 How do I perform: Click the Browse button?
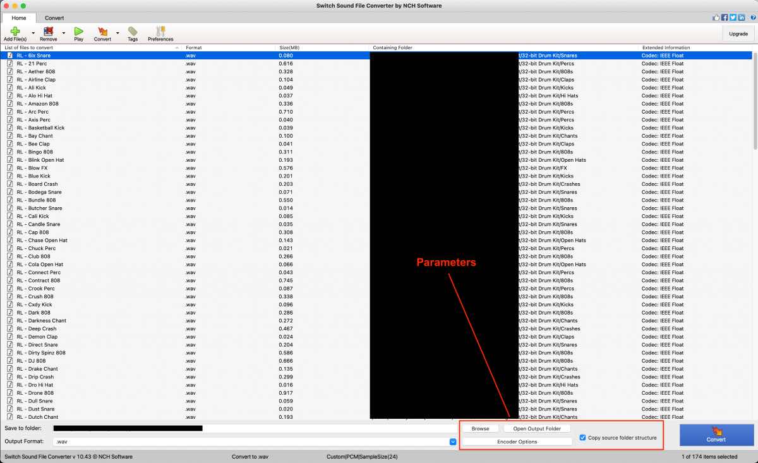[x=480, y=428]
